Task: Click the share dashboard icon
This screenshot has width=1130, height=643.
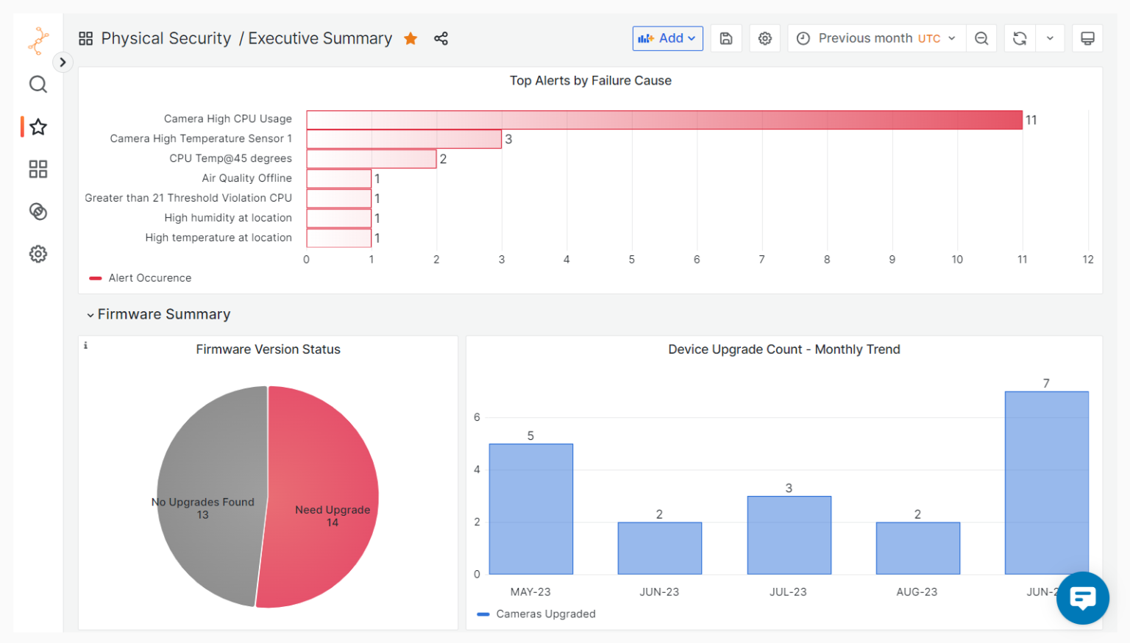Action: 441,38
